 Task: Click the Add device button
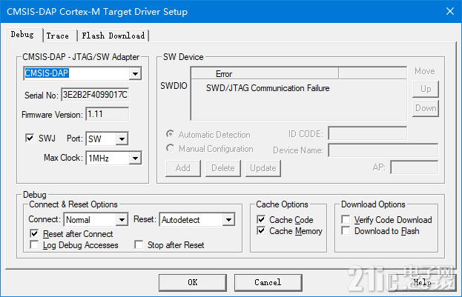tap(183, 168)
